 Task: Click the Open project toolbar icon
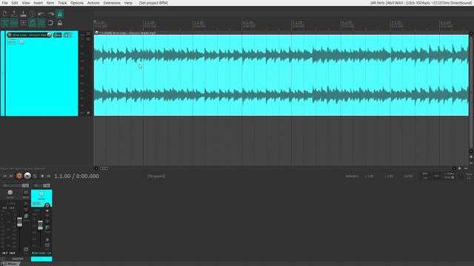tap(14, 14)
